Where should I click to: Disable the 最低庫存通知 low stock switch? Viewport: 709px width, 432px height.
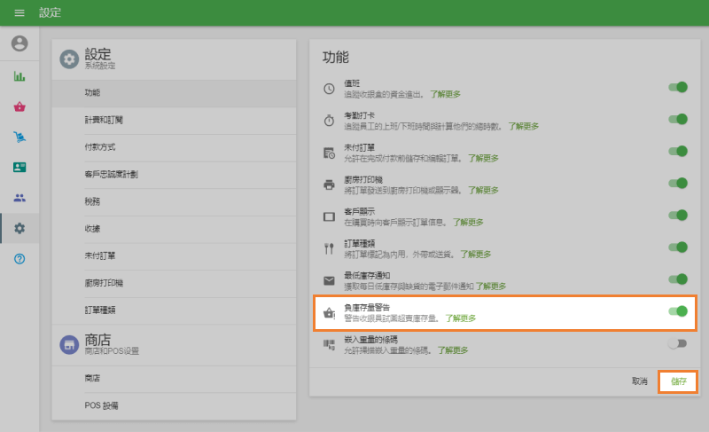(x=678, y=279)
